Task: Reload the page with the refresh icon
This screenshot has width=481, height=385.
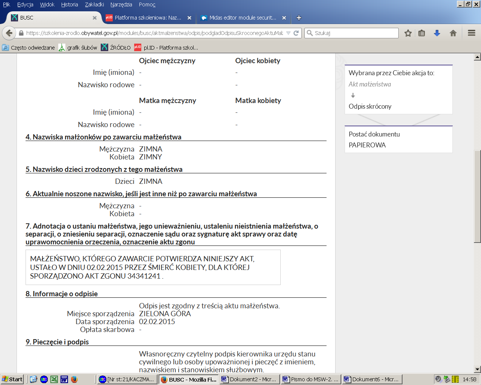Action: click(296, 33)
